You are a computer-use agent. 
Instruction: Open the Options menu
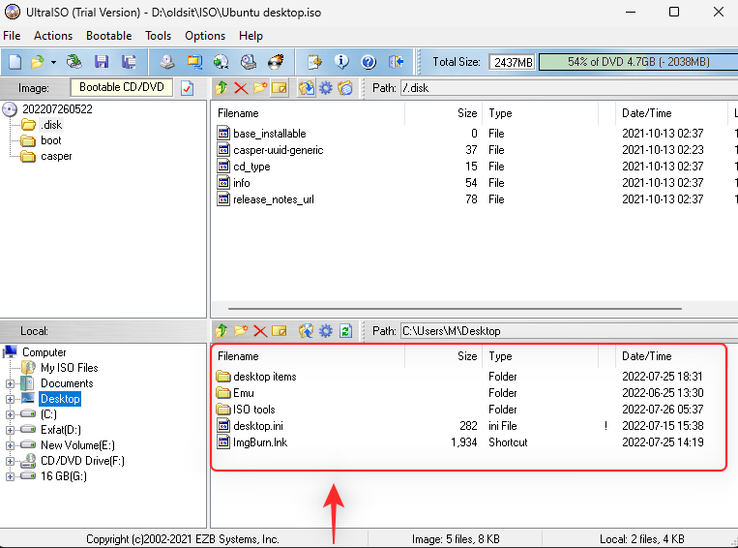click(205, 36)
